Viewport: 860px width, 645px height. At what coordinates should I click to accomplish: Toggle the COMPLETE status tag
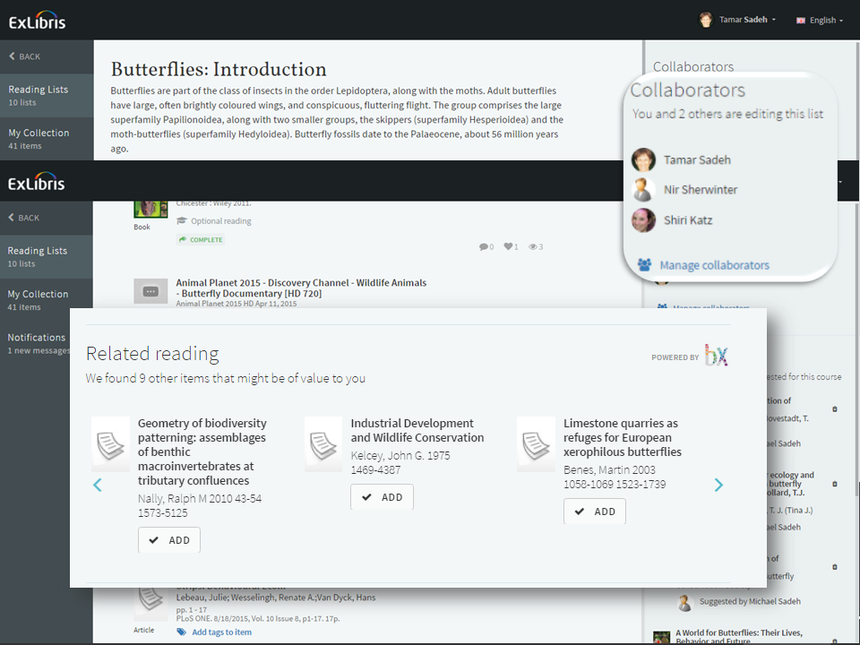pos(201,240)
